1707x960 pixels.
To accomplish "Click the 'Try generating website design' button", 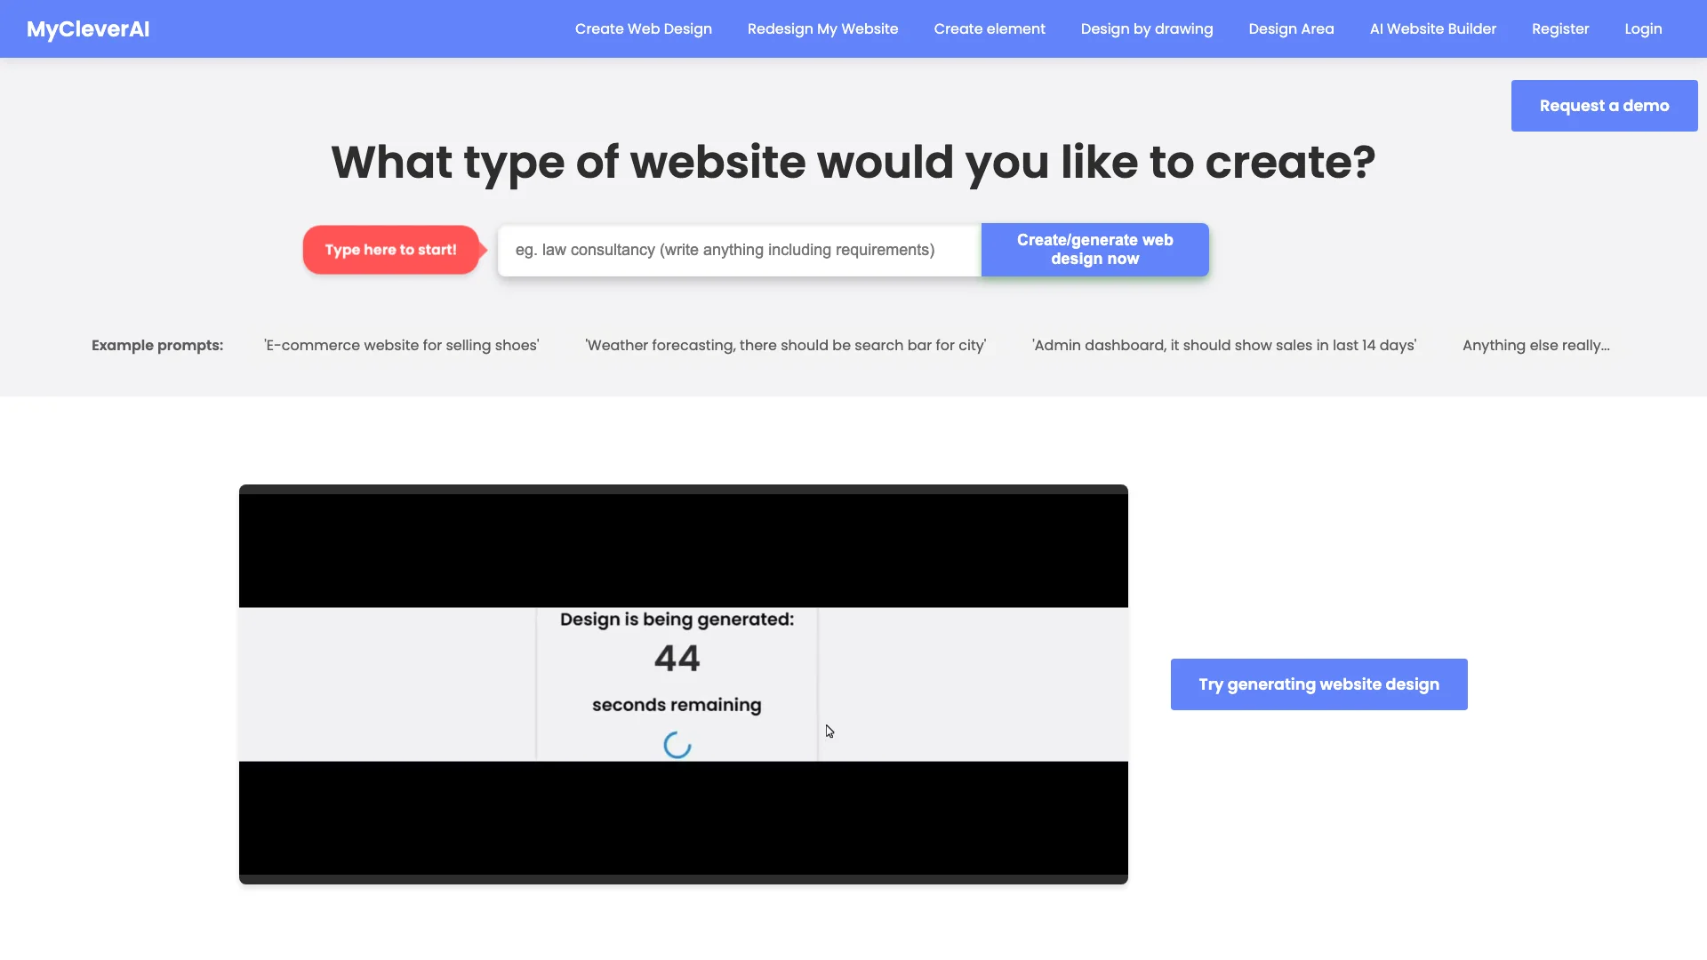I will click(1319, 684).
